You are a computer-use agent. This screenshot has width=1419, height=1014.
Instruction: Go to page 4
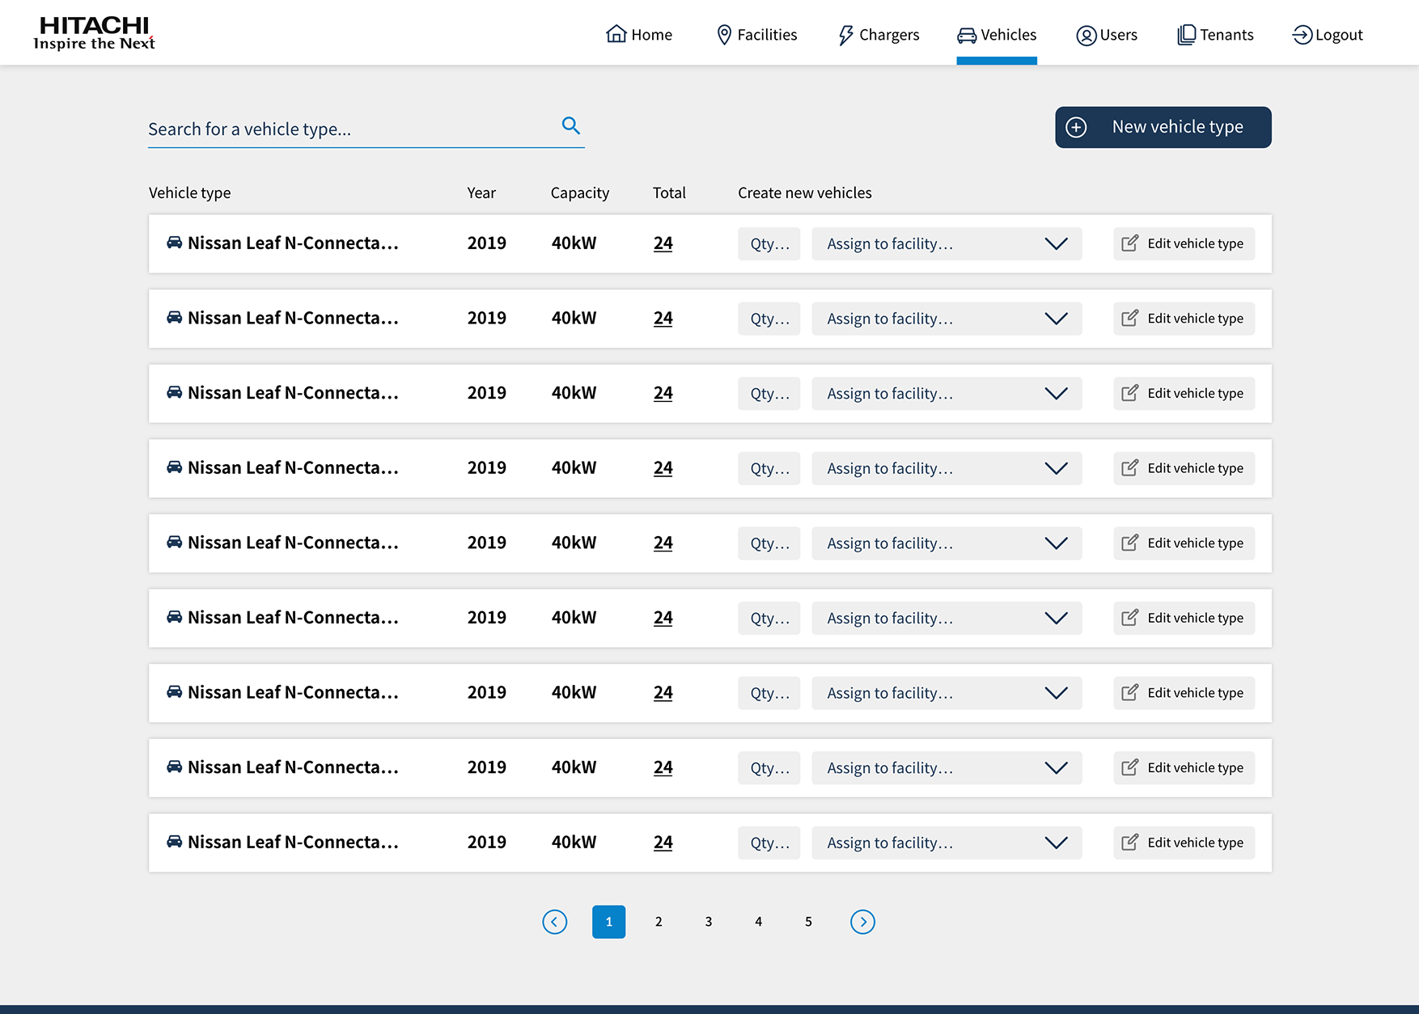(758, 922)
